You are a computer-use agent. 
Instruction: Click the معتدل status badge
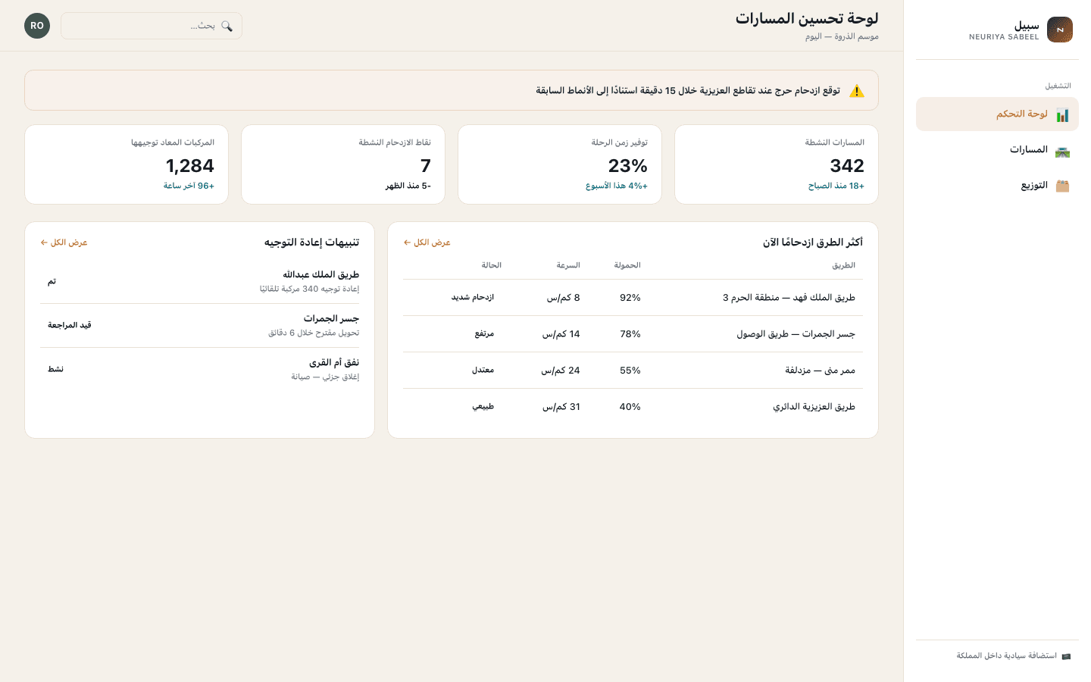coord(483,371)
